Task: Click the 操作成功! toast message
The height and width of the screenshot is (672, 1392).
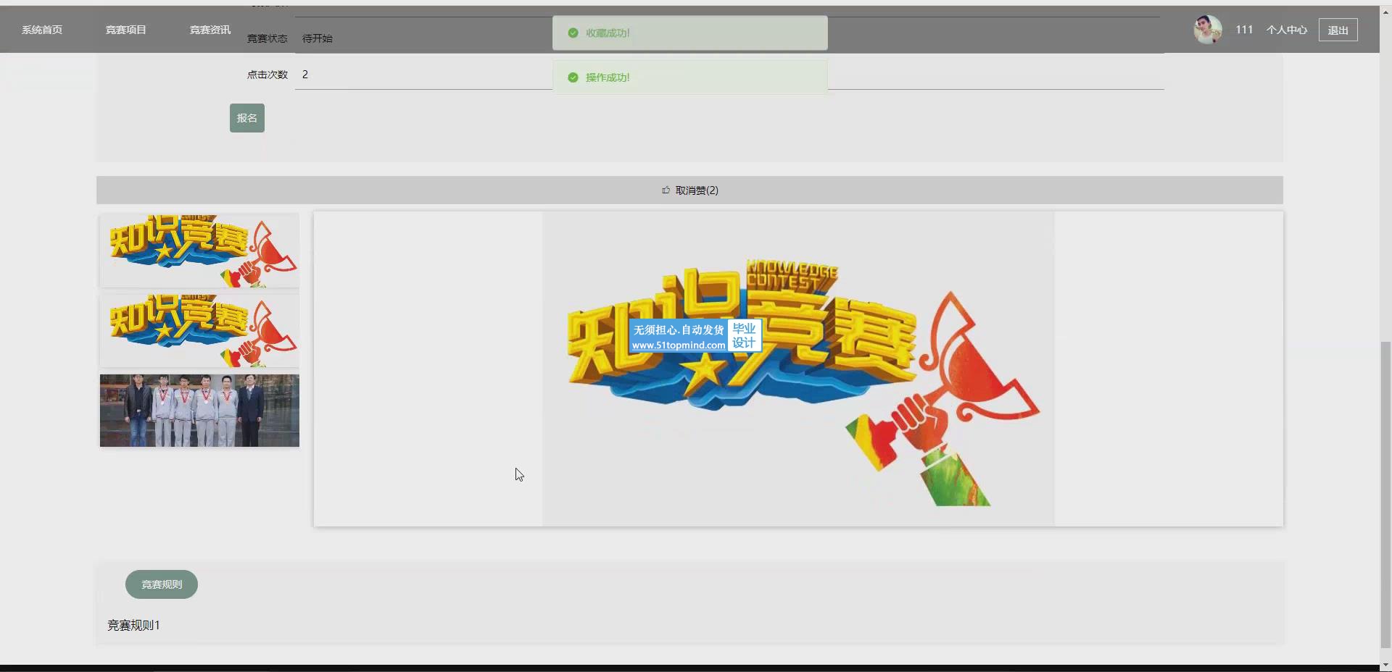Action: tap(690, 77)
